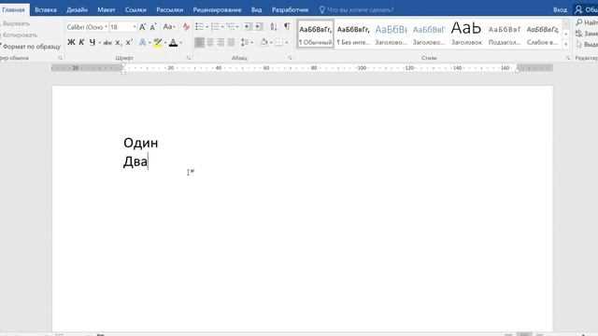
Task: Open Clipboard pane launcher
Action: 60,58
